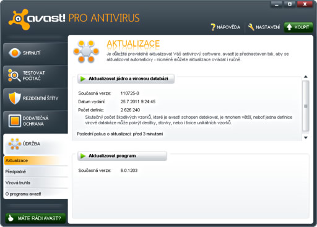Open the Virová truhla submenu item

pos(36,182)
